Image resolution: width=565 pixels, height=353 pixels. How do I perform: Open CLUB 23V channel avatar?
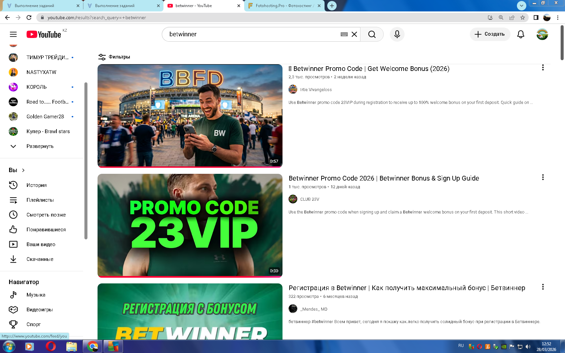coord(293,199)
